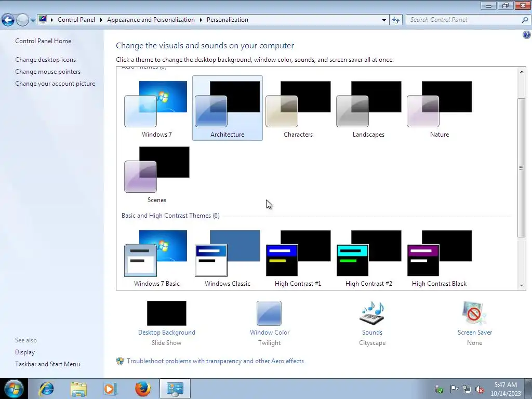Click the taskbar clock and date
This screenshot has height=399, width=532.
[506, 389]
